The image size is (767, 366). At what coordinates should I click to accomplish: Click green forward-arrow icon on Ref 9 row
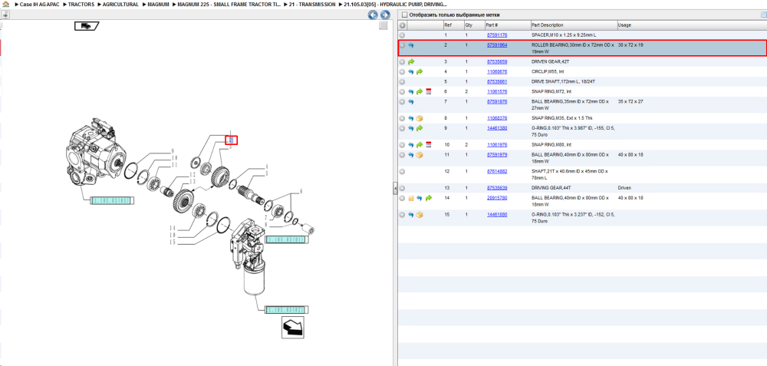click(420, 128)
